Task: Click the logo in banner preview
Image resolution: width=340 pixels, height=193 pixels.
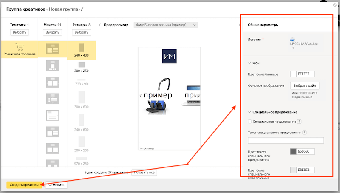Action: 169,56
